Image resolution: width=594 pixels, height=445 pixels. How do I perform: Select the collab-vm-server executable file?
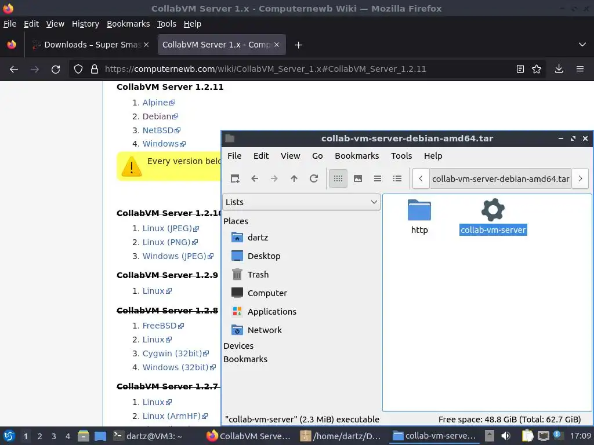pos(493,217)
